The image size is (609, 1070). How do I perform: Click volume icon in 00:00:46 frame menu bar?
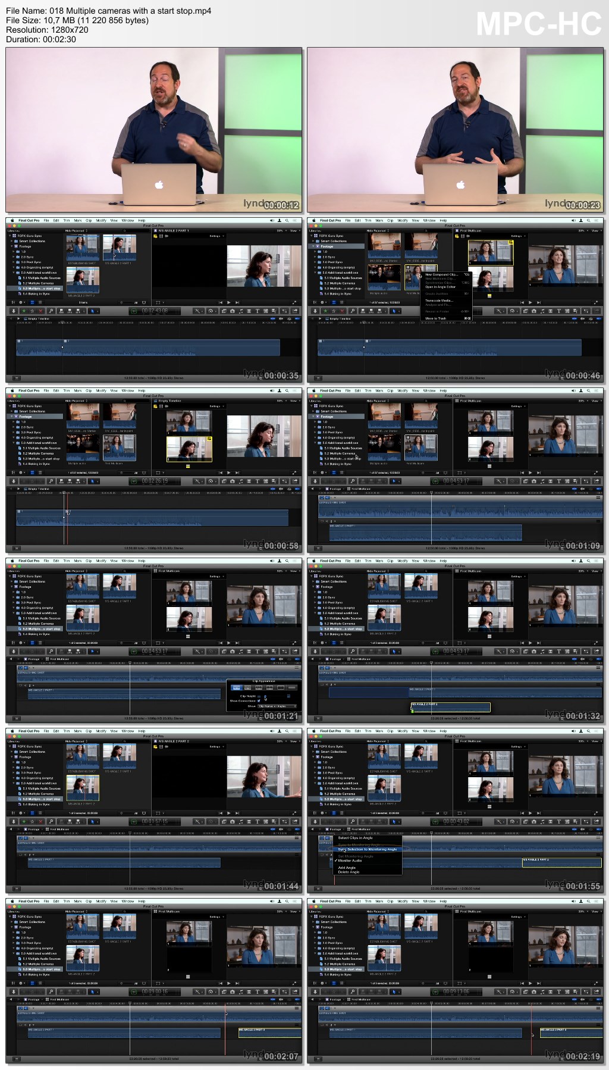[x=573, y=220]
